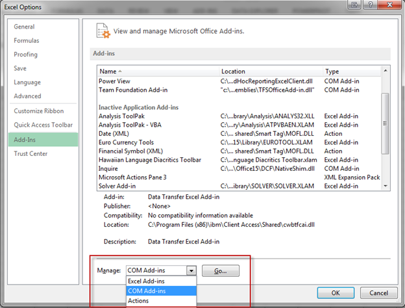Dismiss dialog with Cancel button
405x308 pixels.
pyautogui.click(x=378, y=293)
